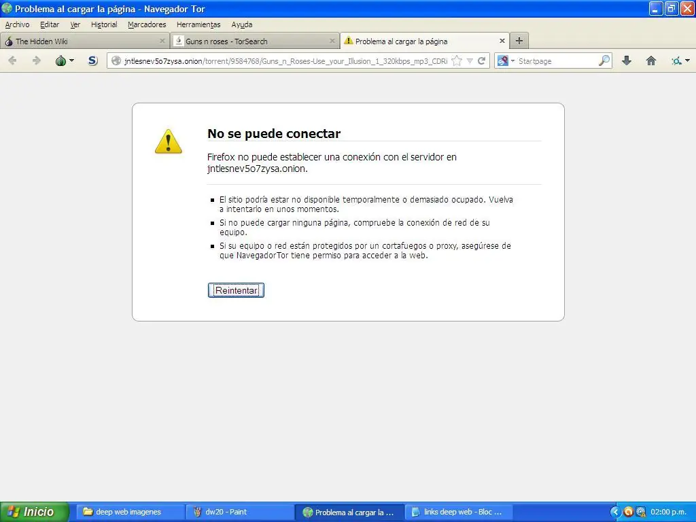696x522 pixels.
Task: Close The Hidden Wiki tab
Action: point(162,41)
